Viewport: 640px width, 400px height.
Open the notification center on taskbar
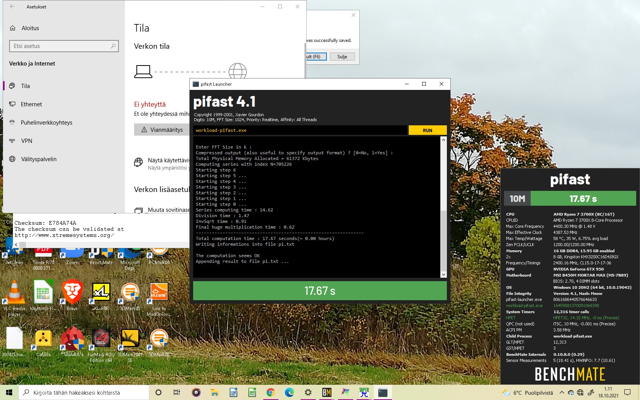click(627, 392)
